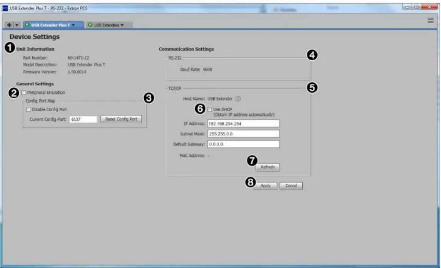Image resolution: width=441 pixels, height=268 pixels.
Task: Click the Reset Config Port button
Action: click(x=121, y=119)
